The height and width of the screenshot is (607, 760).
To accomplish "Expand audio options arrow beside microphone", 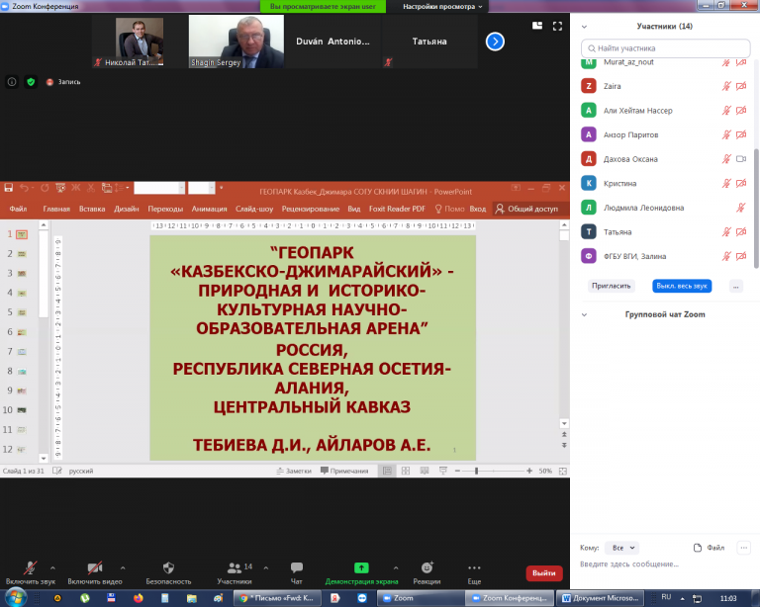I will 53,568.
